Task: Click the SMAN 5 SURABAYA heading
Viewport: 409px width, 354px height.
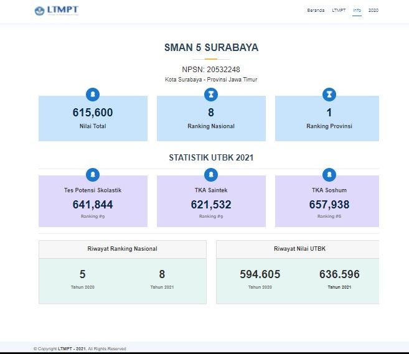Action: click(211, 47)
